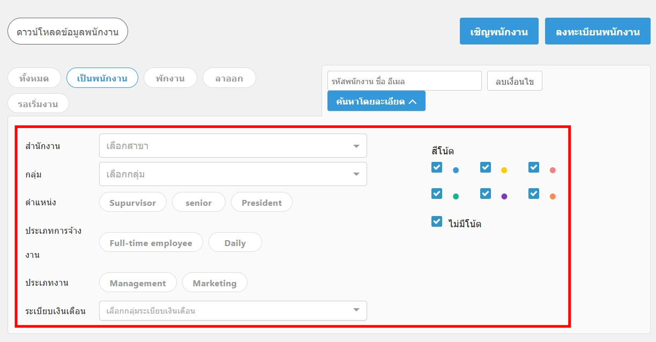The width and height of the screenshot is (656, 342).
Task: Toggle the blue note color checkbox
Action: pos(437,167)
